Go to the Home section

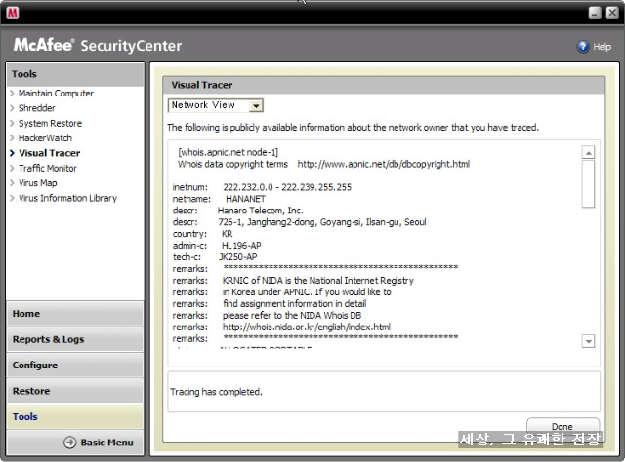[x=75, y=314]
